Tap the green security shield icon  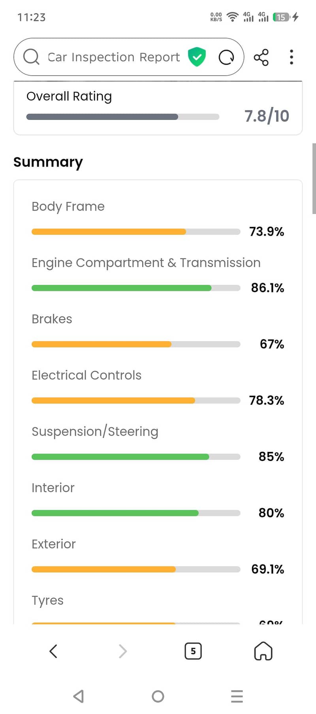pyautogui.click(x=197, y=57)
